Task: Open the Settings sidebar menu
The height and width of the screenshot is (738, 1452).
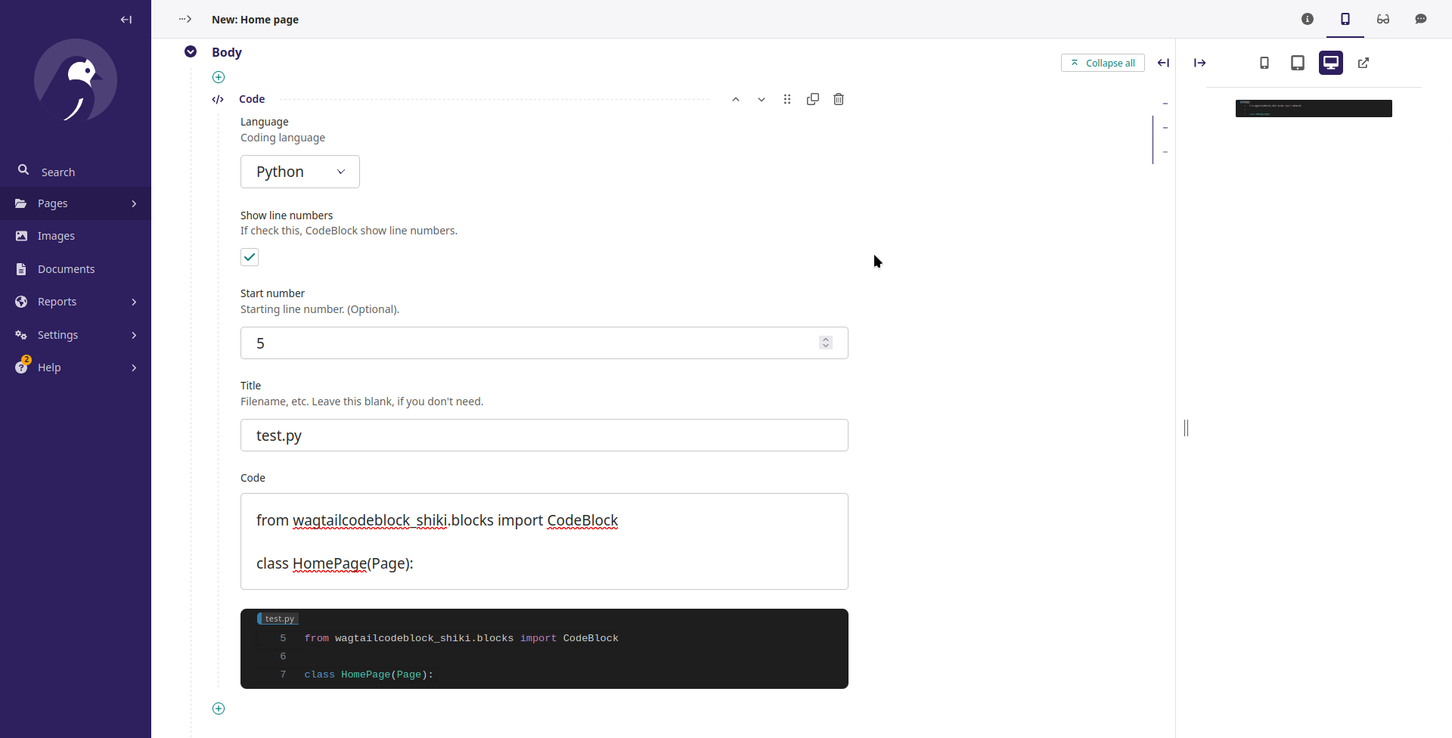Action: click(76, 335)
